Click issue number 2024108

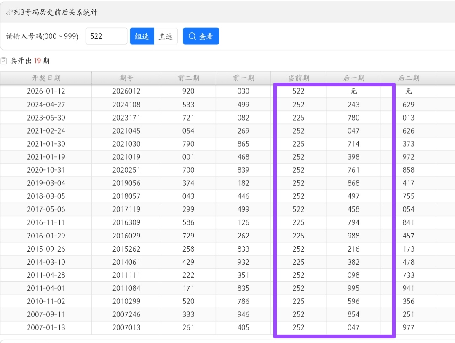pyautogui.click(x=126, y=105)
